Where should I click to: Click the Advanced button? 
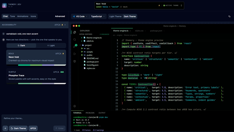click(60, 16)
